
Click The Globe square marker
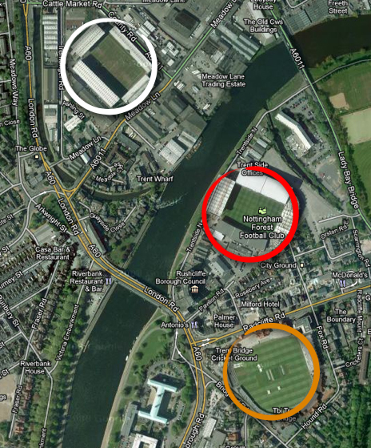coord(37,156)
